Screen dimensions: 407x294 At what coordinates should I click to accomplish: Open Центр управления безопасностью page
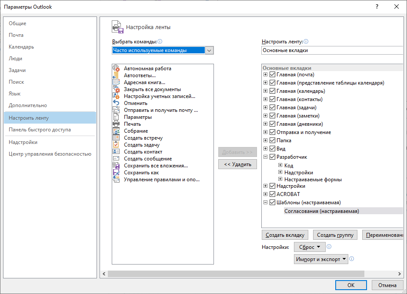(x=50, y=154)
